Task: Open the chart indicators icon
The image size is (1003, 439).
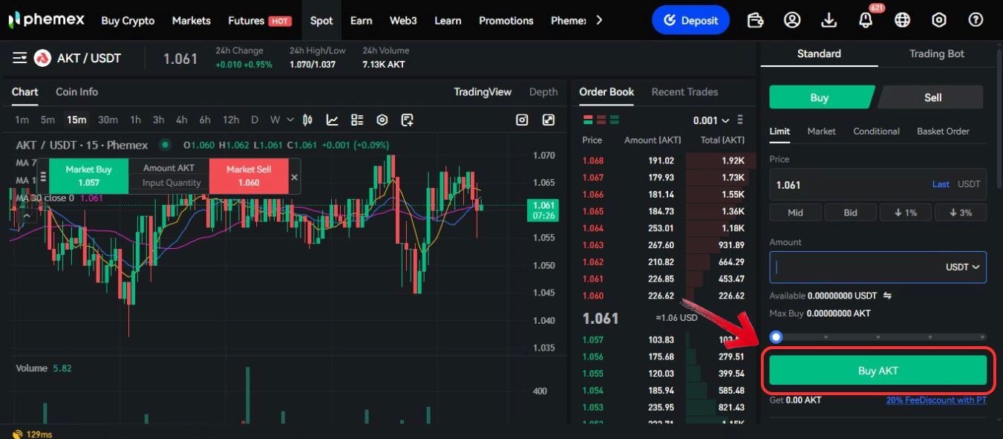Action: tap(332, 120)
